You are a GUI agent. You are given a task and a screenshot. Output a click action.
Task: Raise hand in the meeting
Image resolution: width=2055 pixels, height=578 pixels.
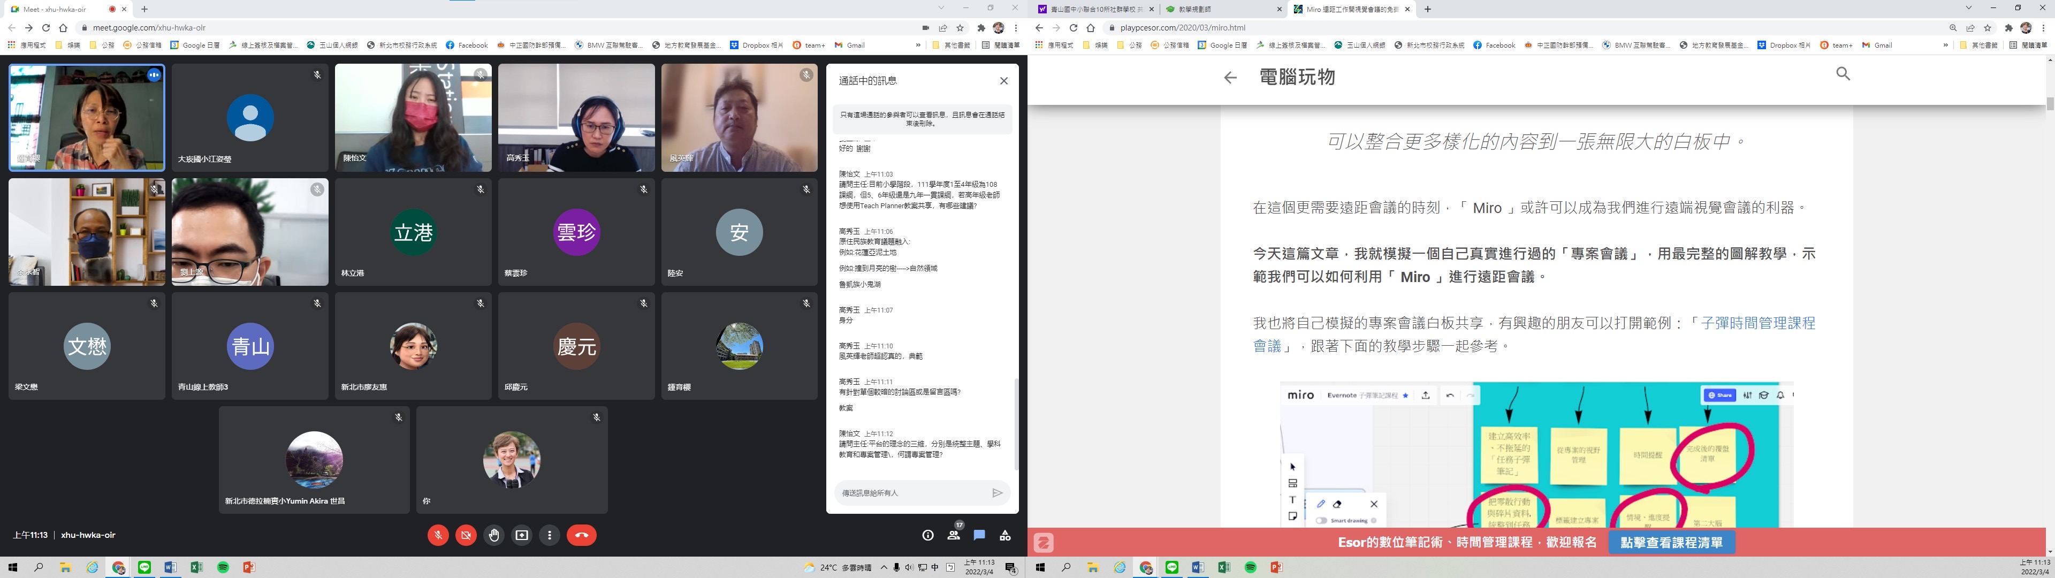point(494,535)
